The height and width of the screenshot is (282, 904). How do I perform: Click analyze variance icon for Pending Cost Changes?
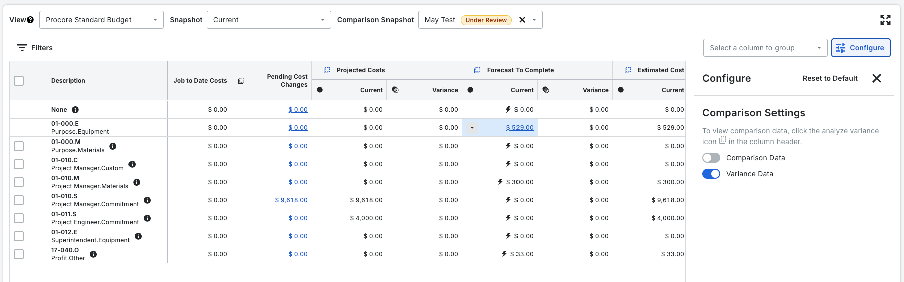[x=241, y=81]
